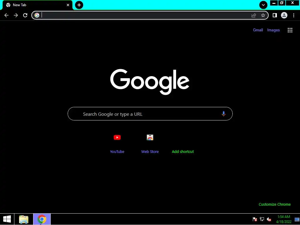Viewport: 300px width, 225px height.
Task: Restore down the Chrome window
Action: point(282,3)
